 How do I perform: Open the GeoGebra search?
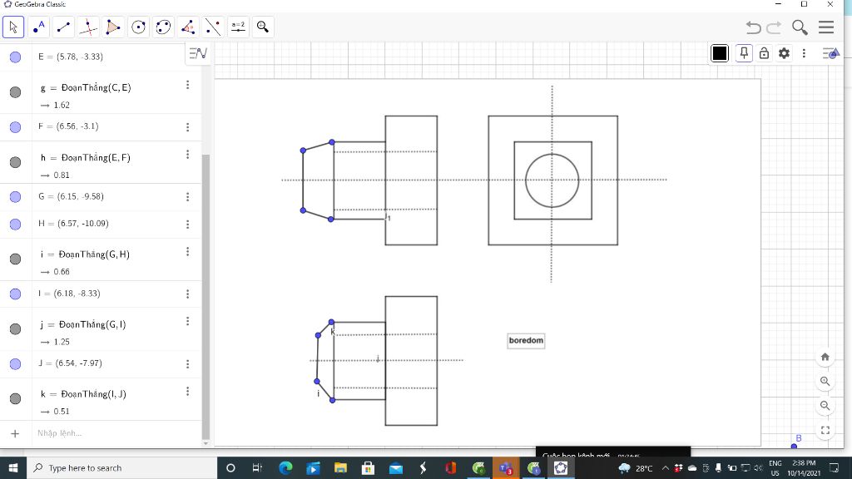[x=800, y=27]
